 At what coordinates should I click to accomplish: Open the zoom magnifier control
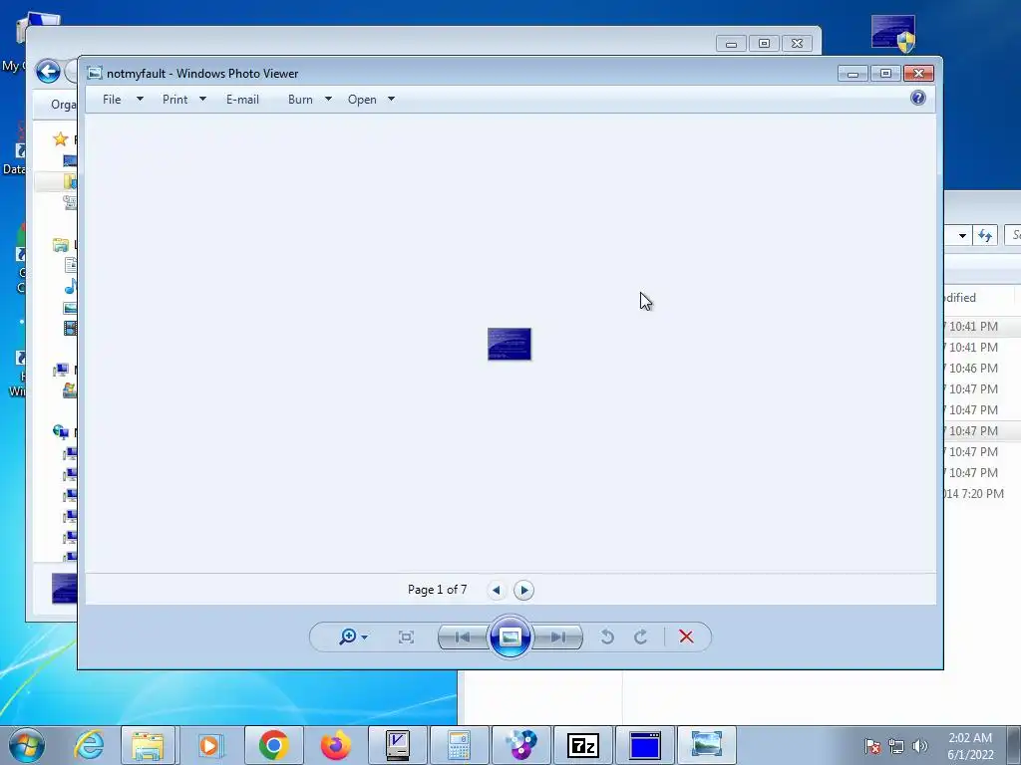(353, 637)
